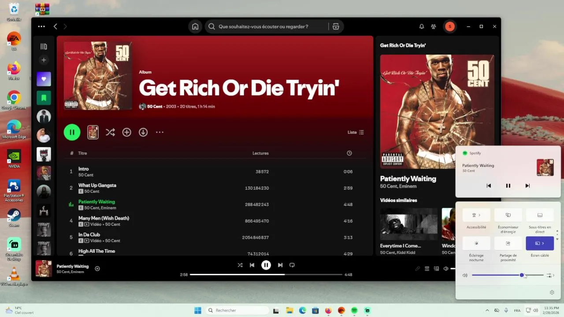Open settings gear in quick settings panel
This screenshot has width=564, height=317.
click(x=552, y=292)
